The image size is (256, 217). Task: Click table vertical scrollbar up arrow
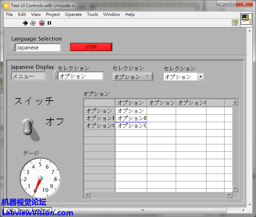tap(235, 103)
